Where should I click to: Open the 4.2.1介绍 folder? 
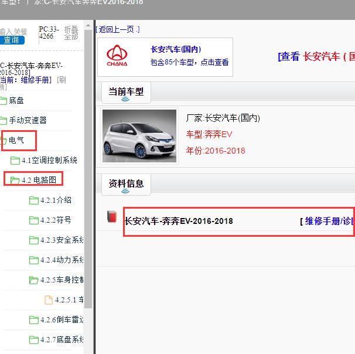tap(56, 200)
